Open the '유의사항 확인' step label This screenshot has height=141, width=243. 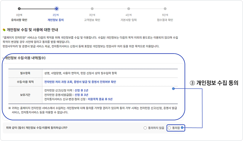pyautogui.click(x=19, y=20)
